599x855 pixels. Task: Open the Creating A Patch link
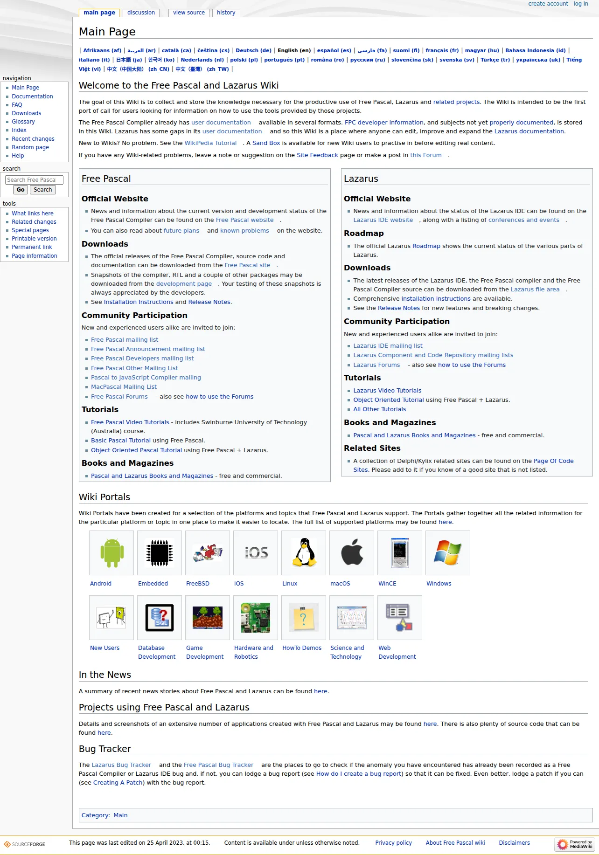pos(118,783)
